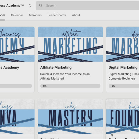Image resolution: width=139 pixels, height=139 pixels.
Task: Click 'Double & Increase Your Income' description
Action: pyautogui.click(x=65, y=76)
